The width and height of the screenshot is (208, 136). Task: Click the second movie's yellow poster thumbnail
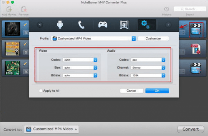(x=12, y=48)
